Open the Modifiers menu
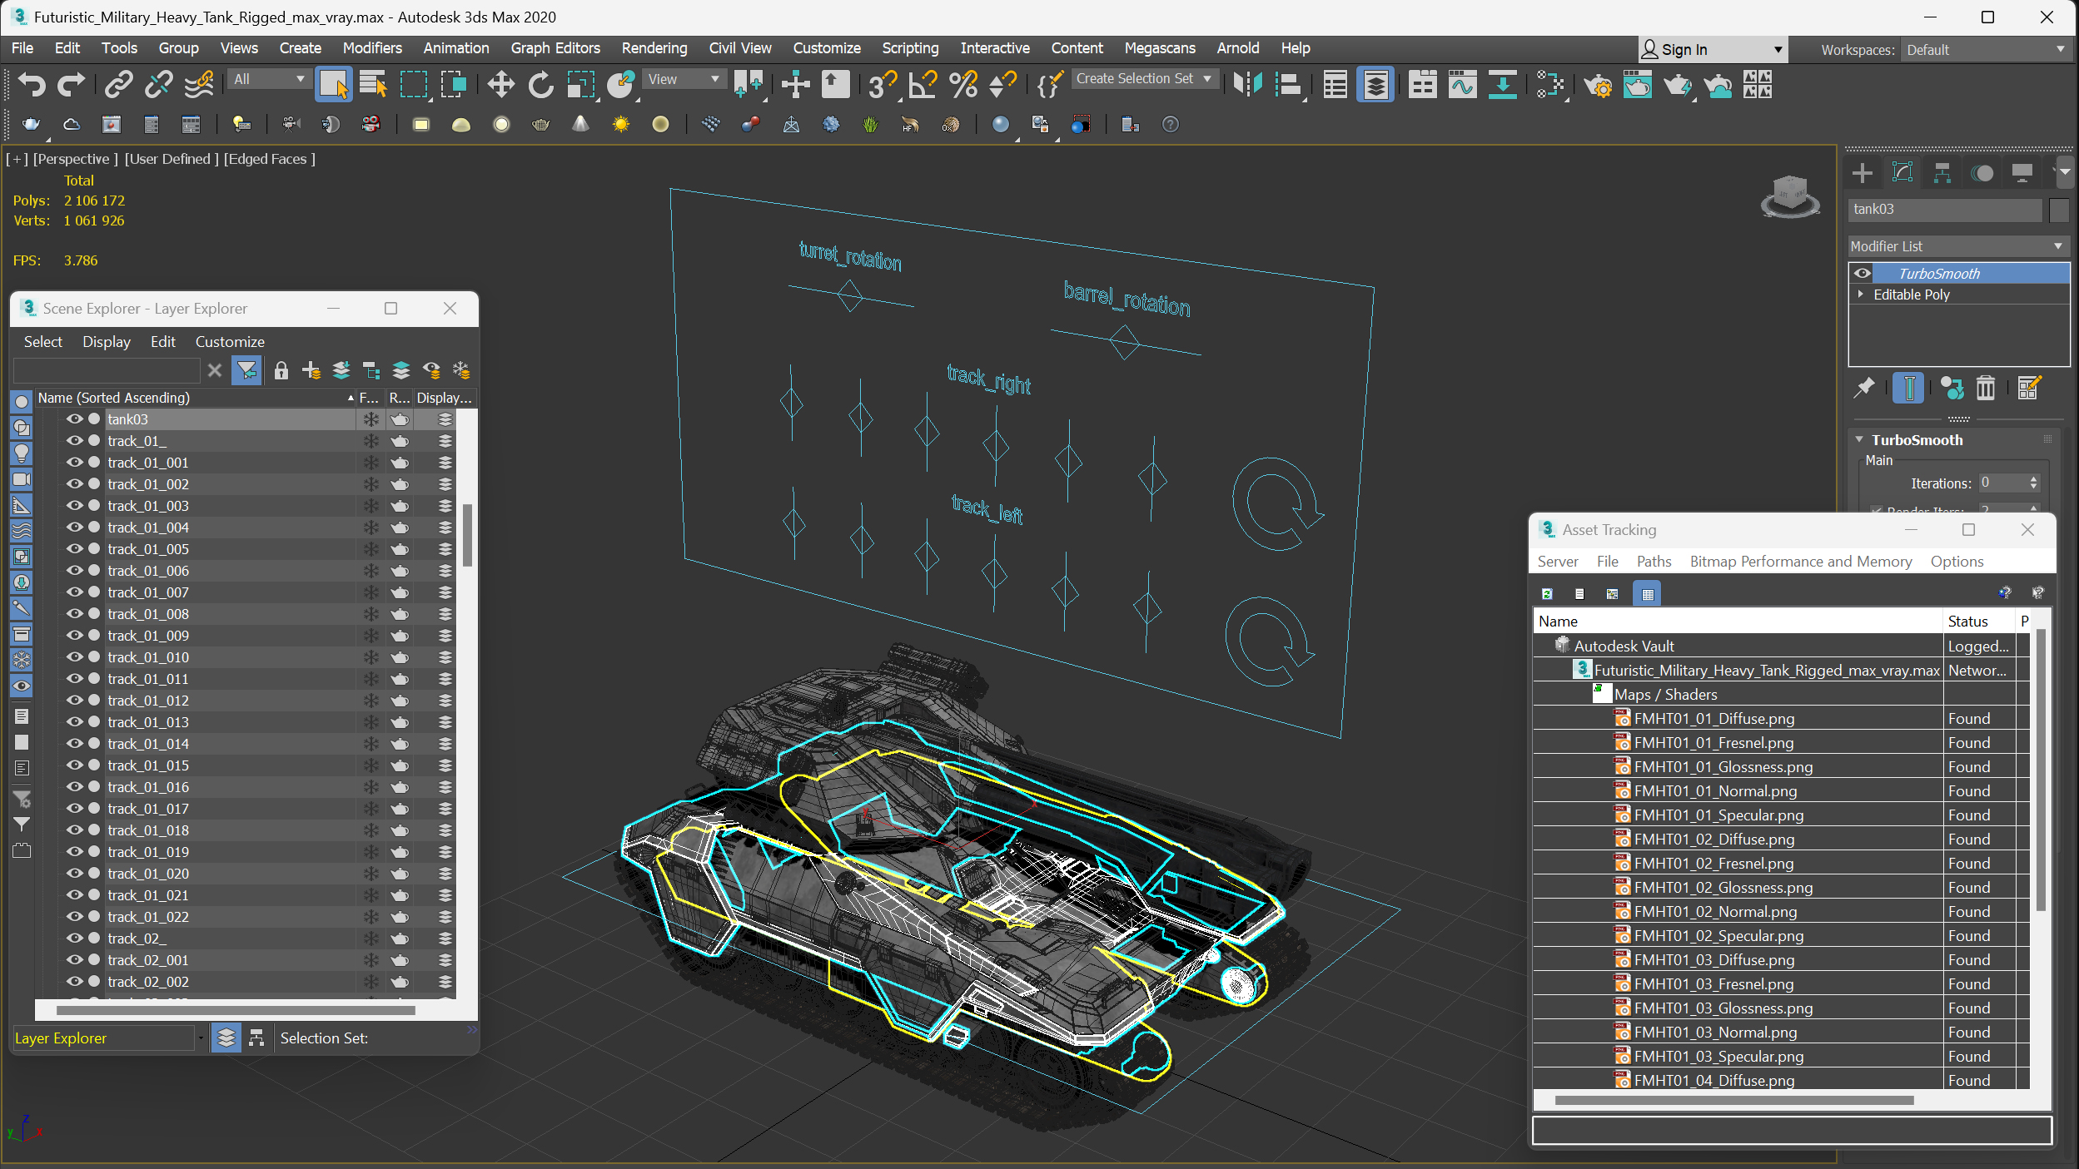 point(372,48)
